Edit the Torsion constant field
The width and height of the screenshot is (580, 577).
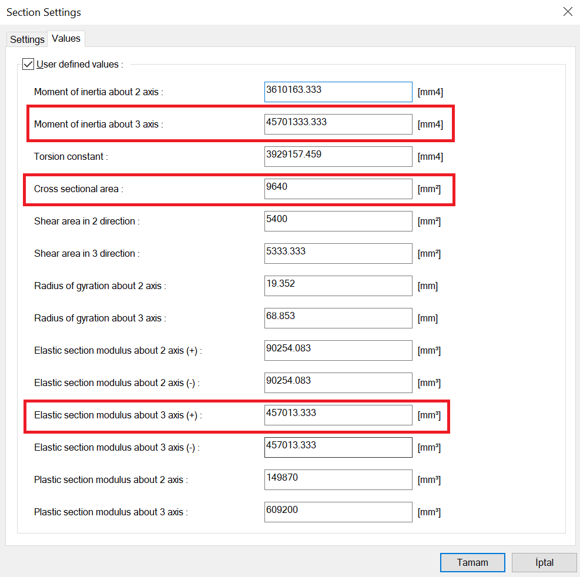click(x=338, y=156)
